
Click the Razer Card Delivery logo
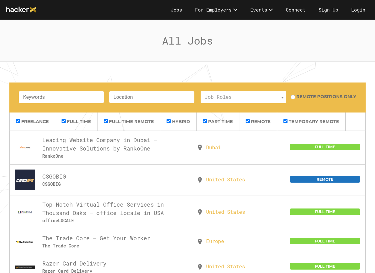[25, 267]
